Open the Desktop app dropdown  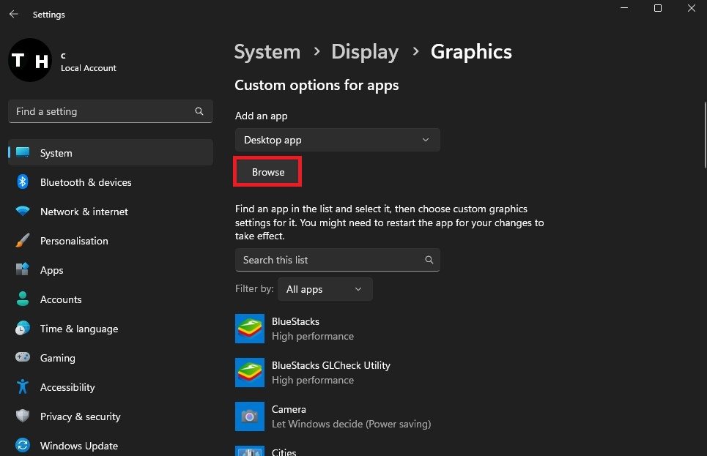337,140
